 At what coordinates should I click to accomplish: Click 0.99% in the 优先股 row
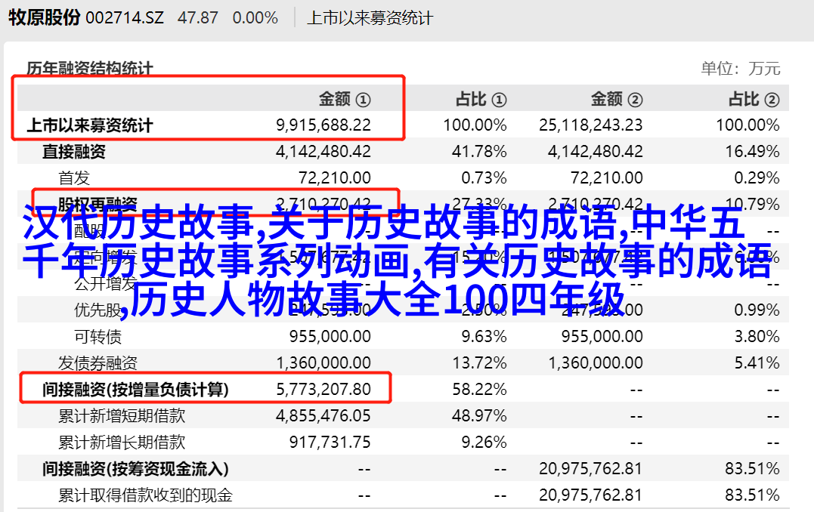[x=757, y=310]
